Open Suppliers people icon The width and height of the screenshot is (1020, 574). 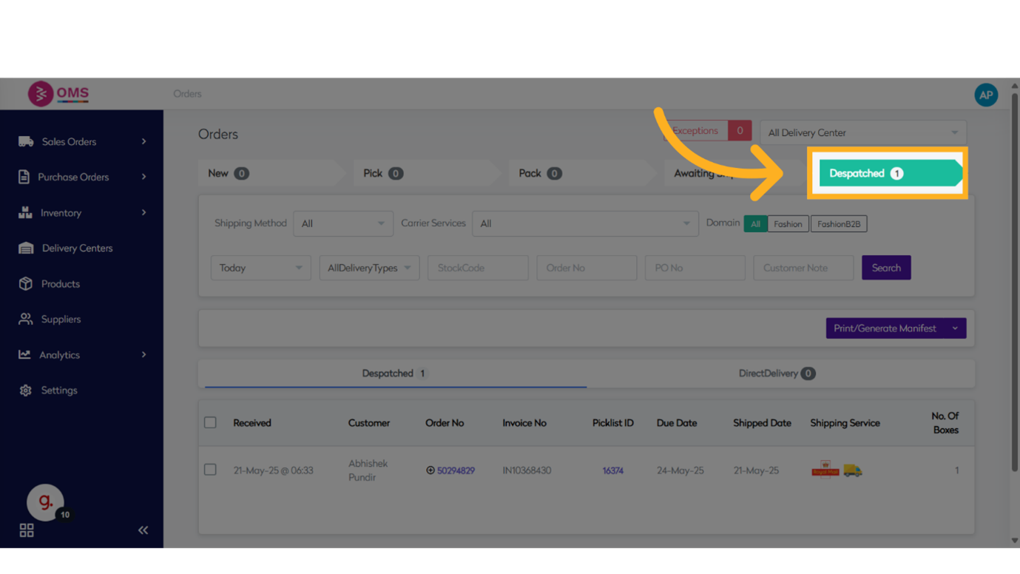pos(26,319)
